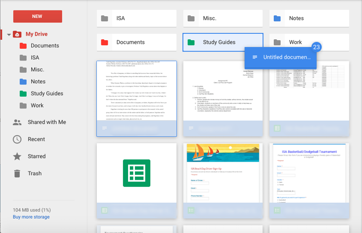Screen dimensions: 362x233
Task: Click the Starred star icon
Action: [x=17, y=156]
